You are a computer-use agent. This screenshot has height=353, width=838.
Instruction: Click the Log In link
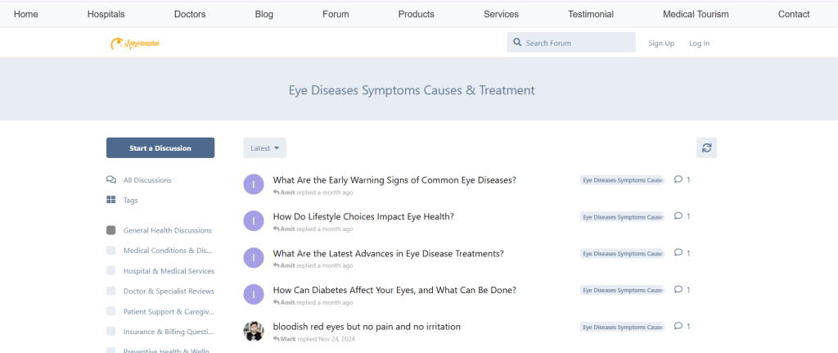(x=699, y=43)
